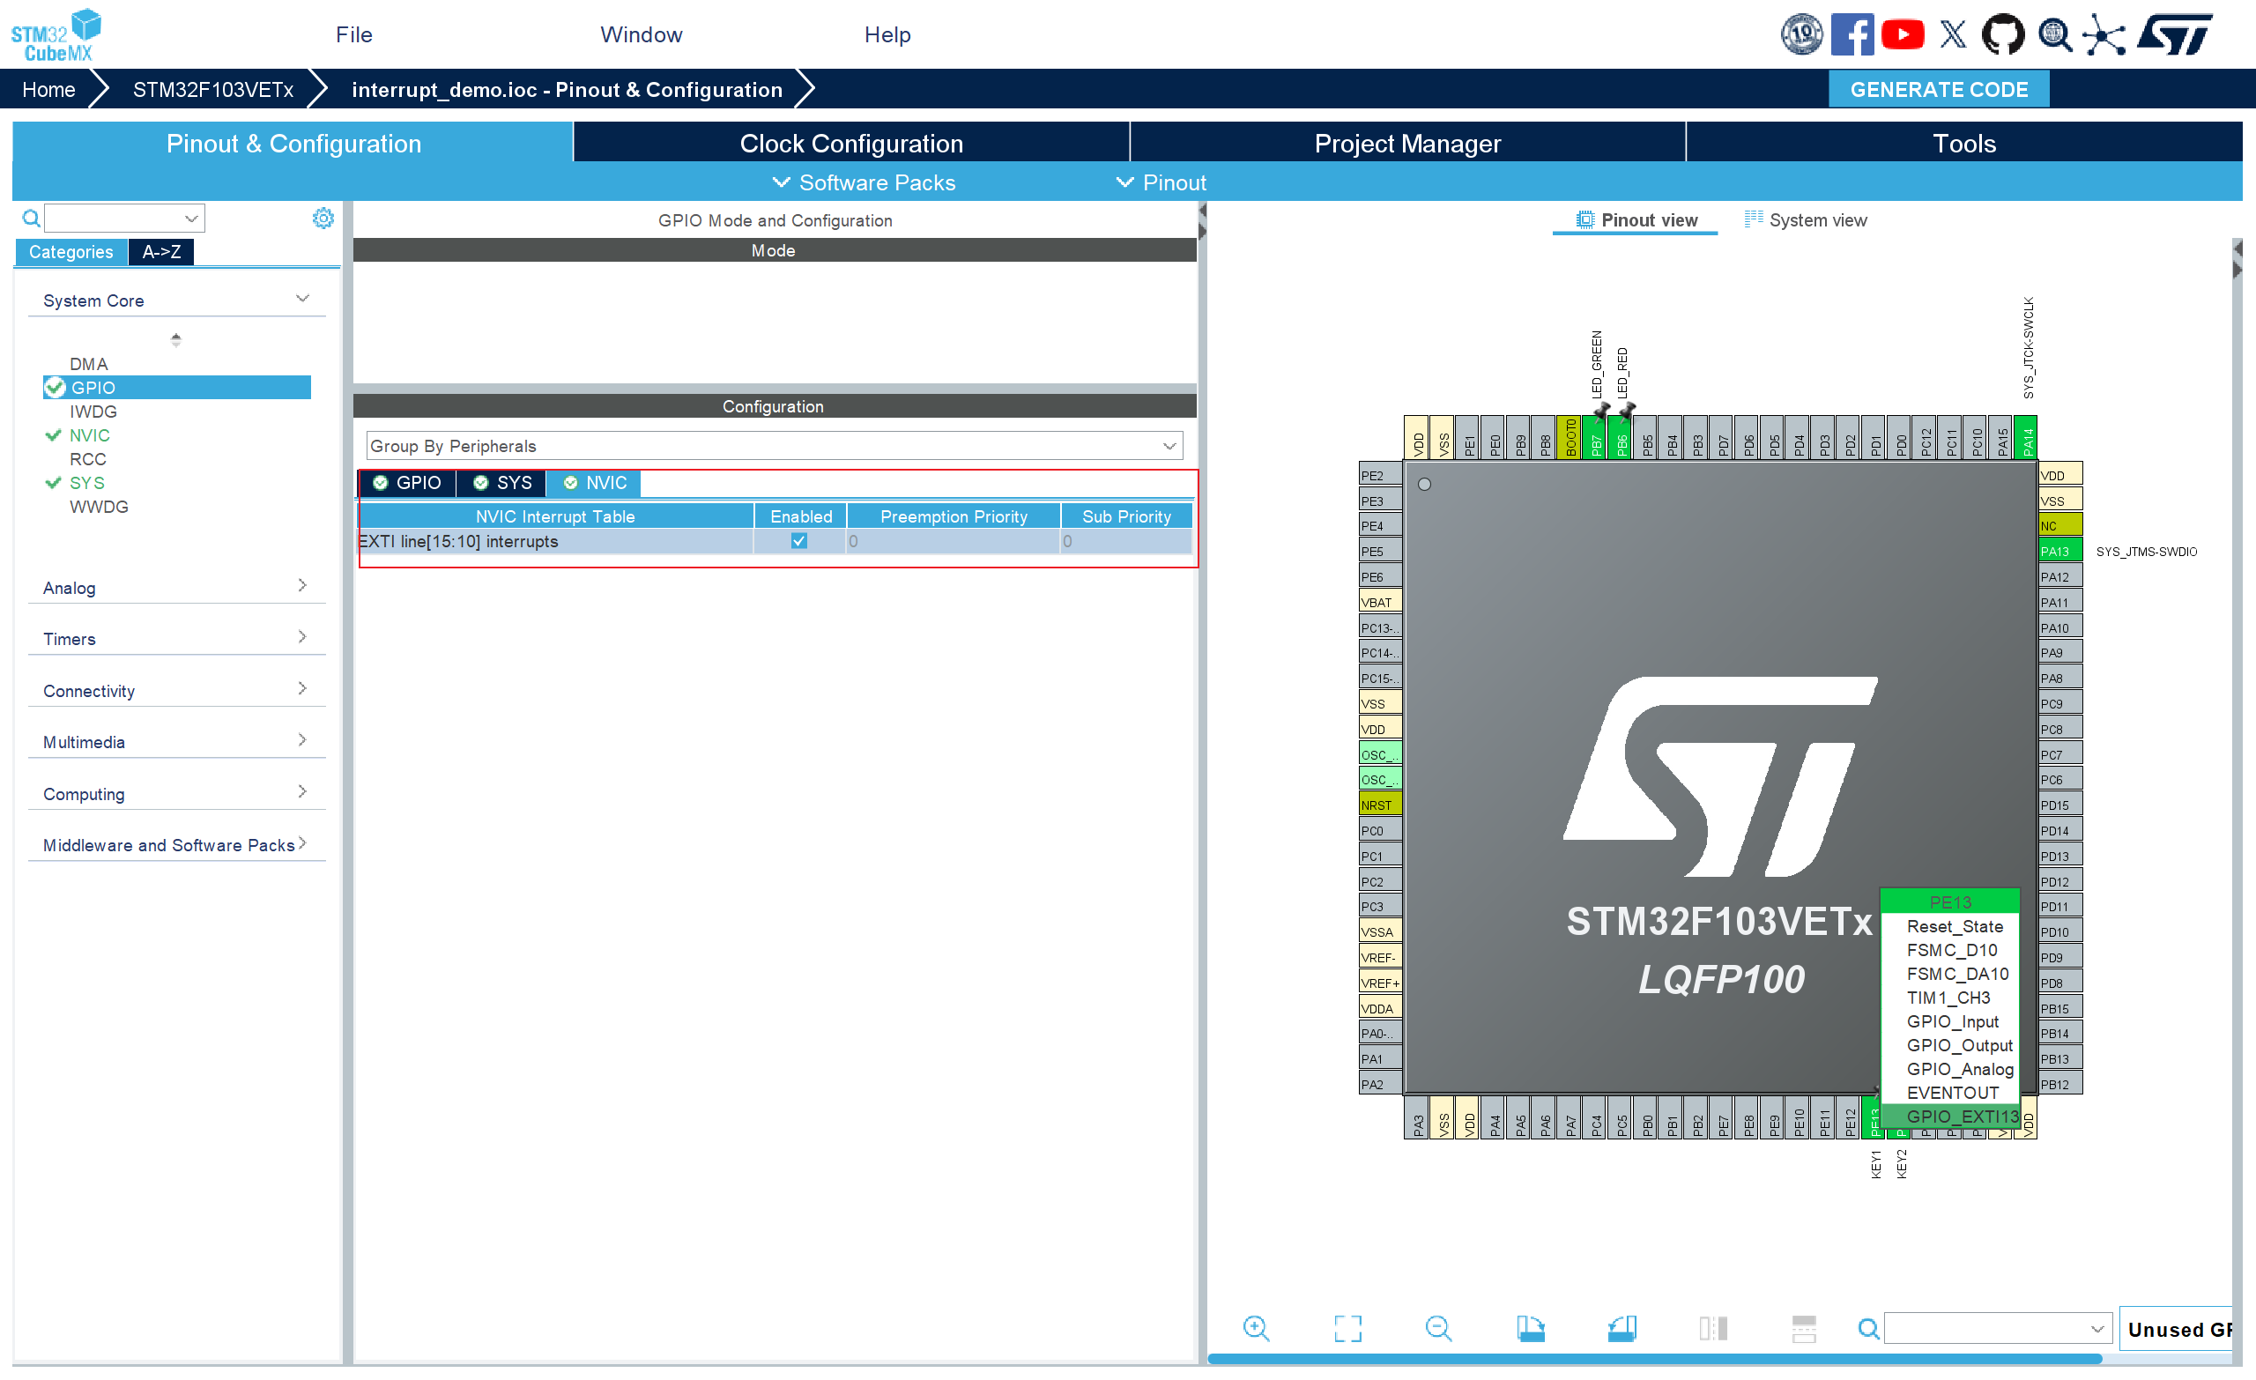Image resolution: width=2256 pixels, height=1380 pixels.
Task: Open categories settings gear icon
Action: (323, 218)
